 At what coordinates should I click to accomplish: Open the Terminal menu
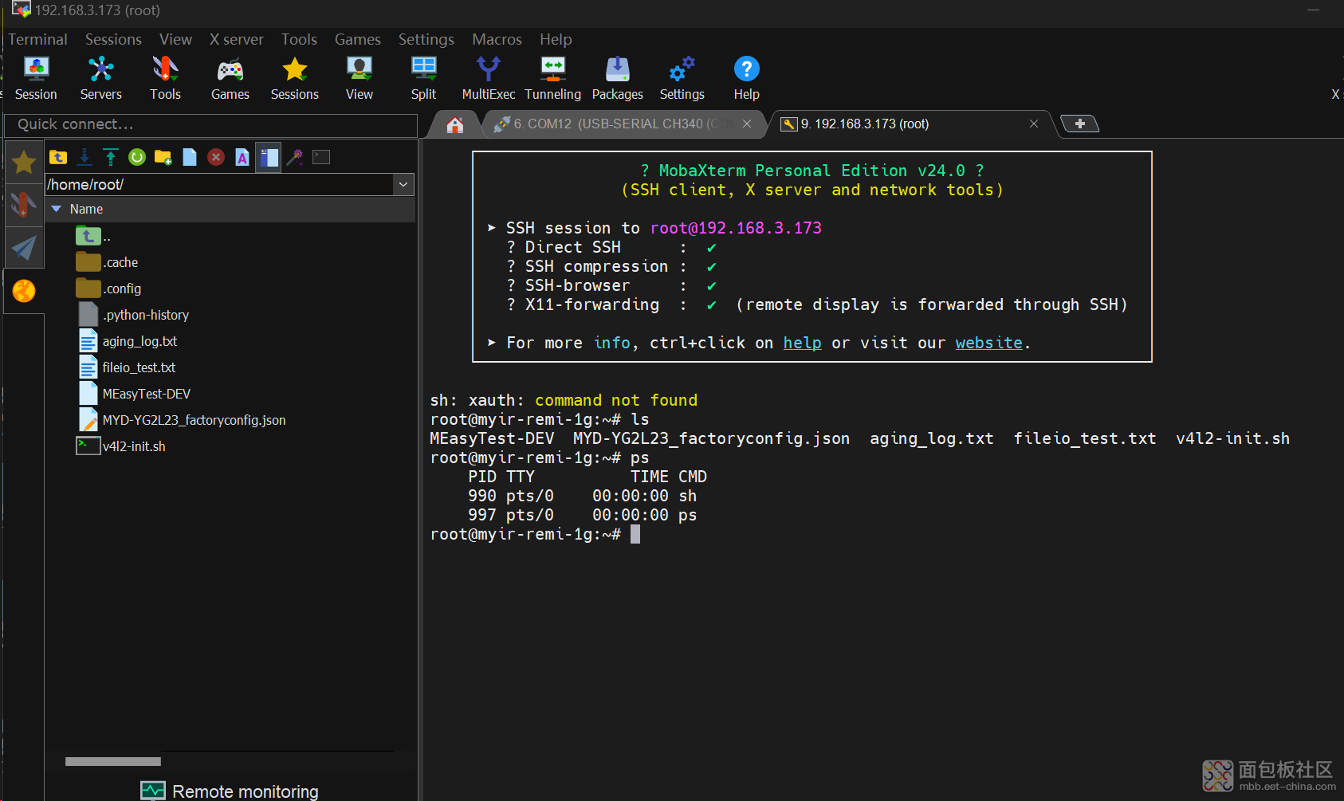point(37,39)
